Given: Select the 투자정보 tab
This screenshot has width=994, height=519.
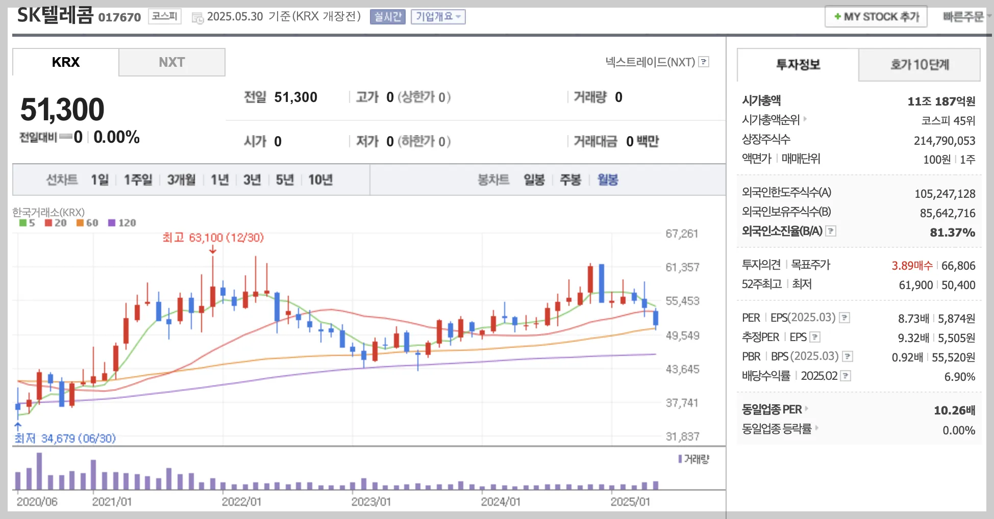Looking at the screenshot, I should 798,65.
